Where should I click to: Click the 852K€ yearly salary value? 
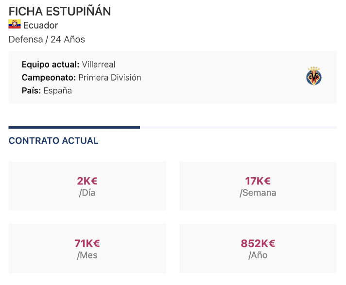tap(258, 243)
